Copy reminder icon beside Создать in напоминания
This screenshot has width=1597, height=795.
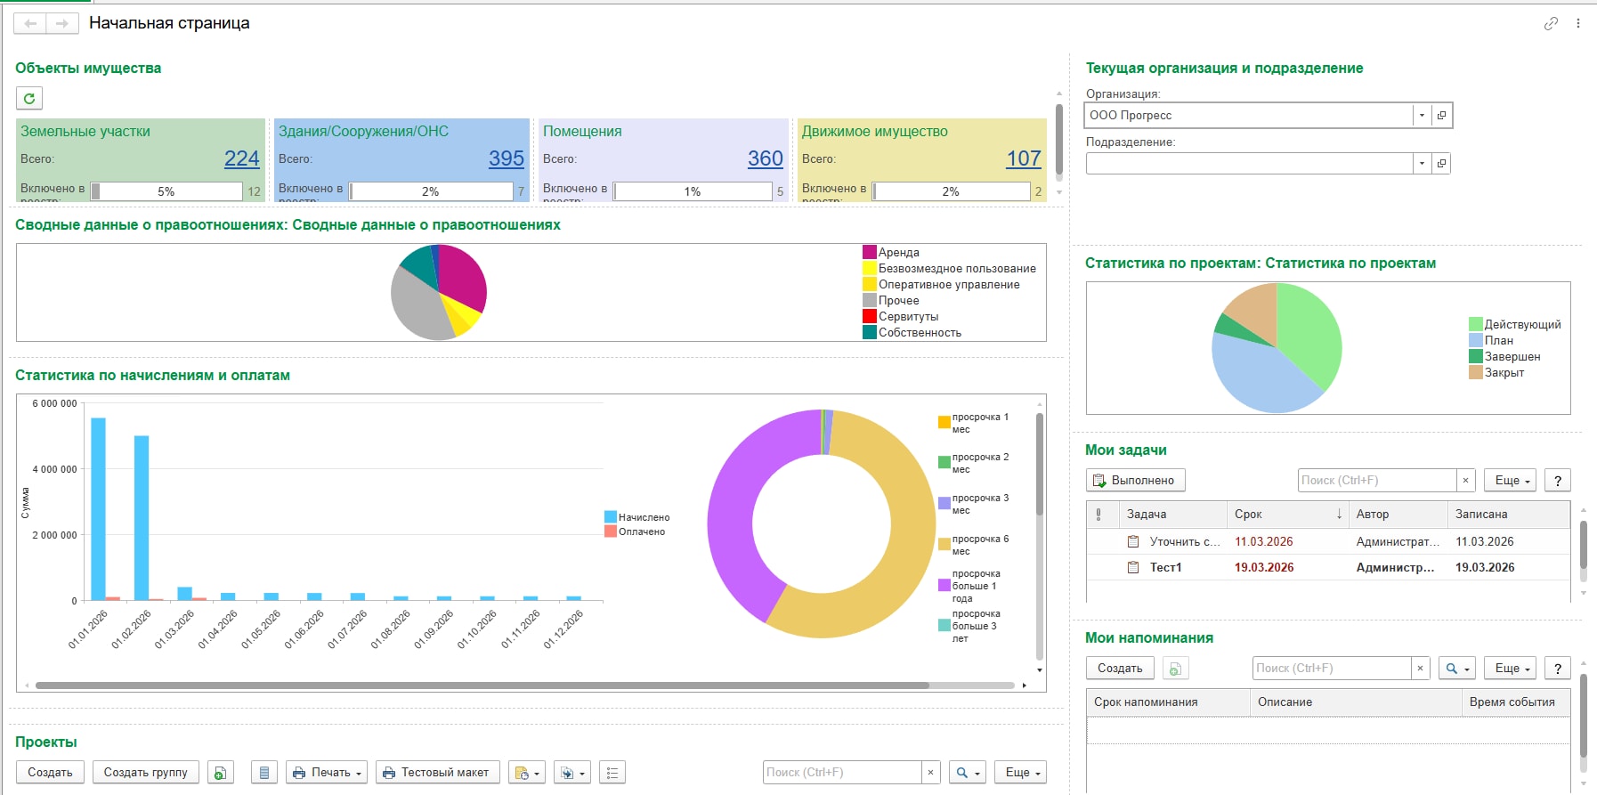tap(1175, 669)
